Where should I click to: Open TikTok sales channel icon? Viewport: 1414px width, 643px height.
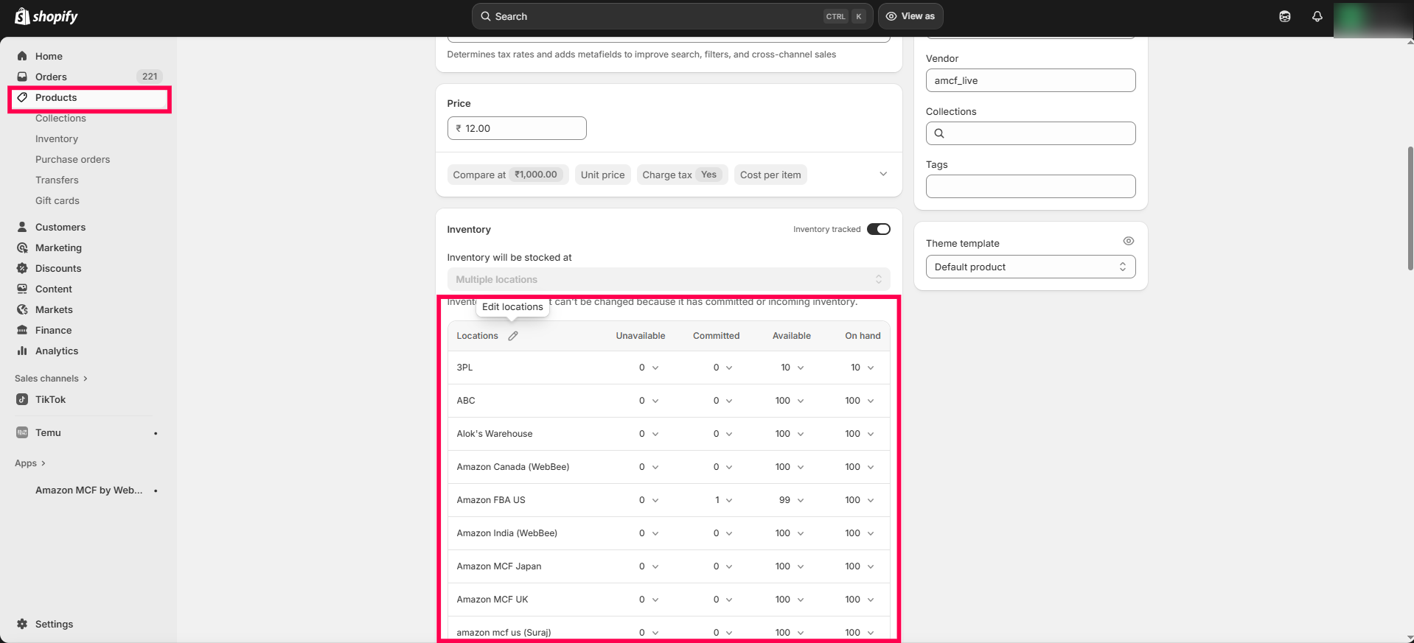coord(22,399)
